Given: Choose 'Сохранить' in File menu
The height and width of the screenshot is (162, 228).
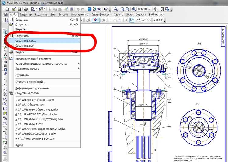Looking at the screenshot, I should click(44, 36).
